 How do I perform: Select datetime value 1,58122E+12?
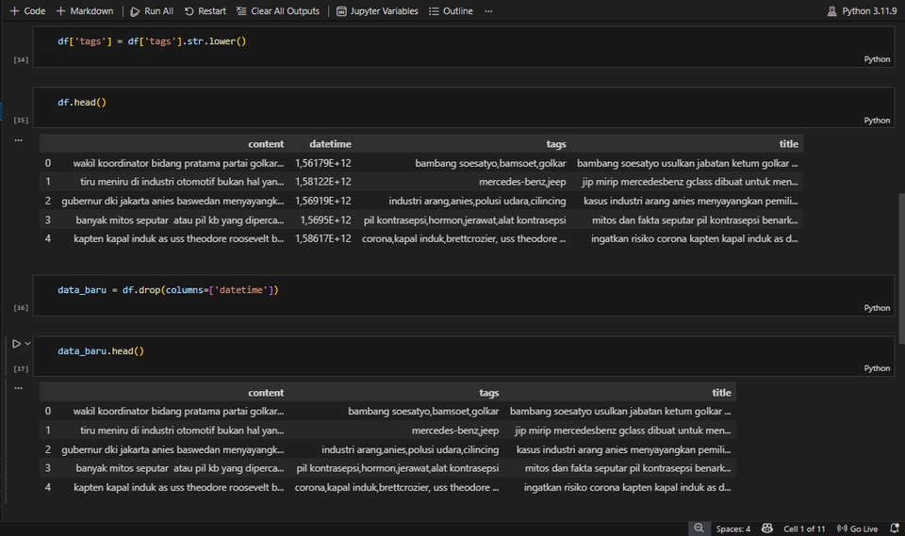(x=322, y=182)
